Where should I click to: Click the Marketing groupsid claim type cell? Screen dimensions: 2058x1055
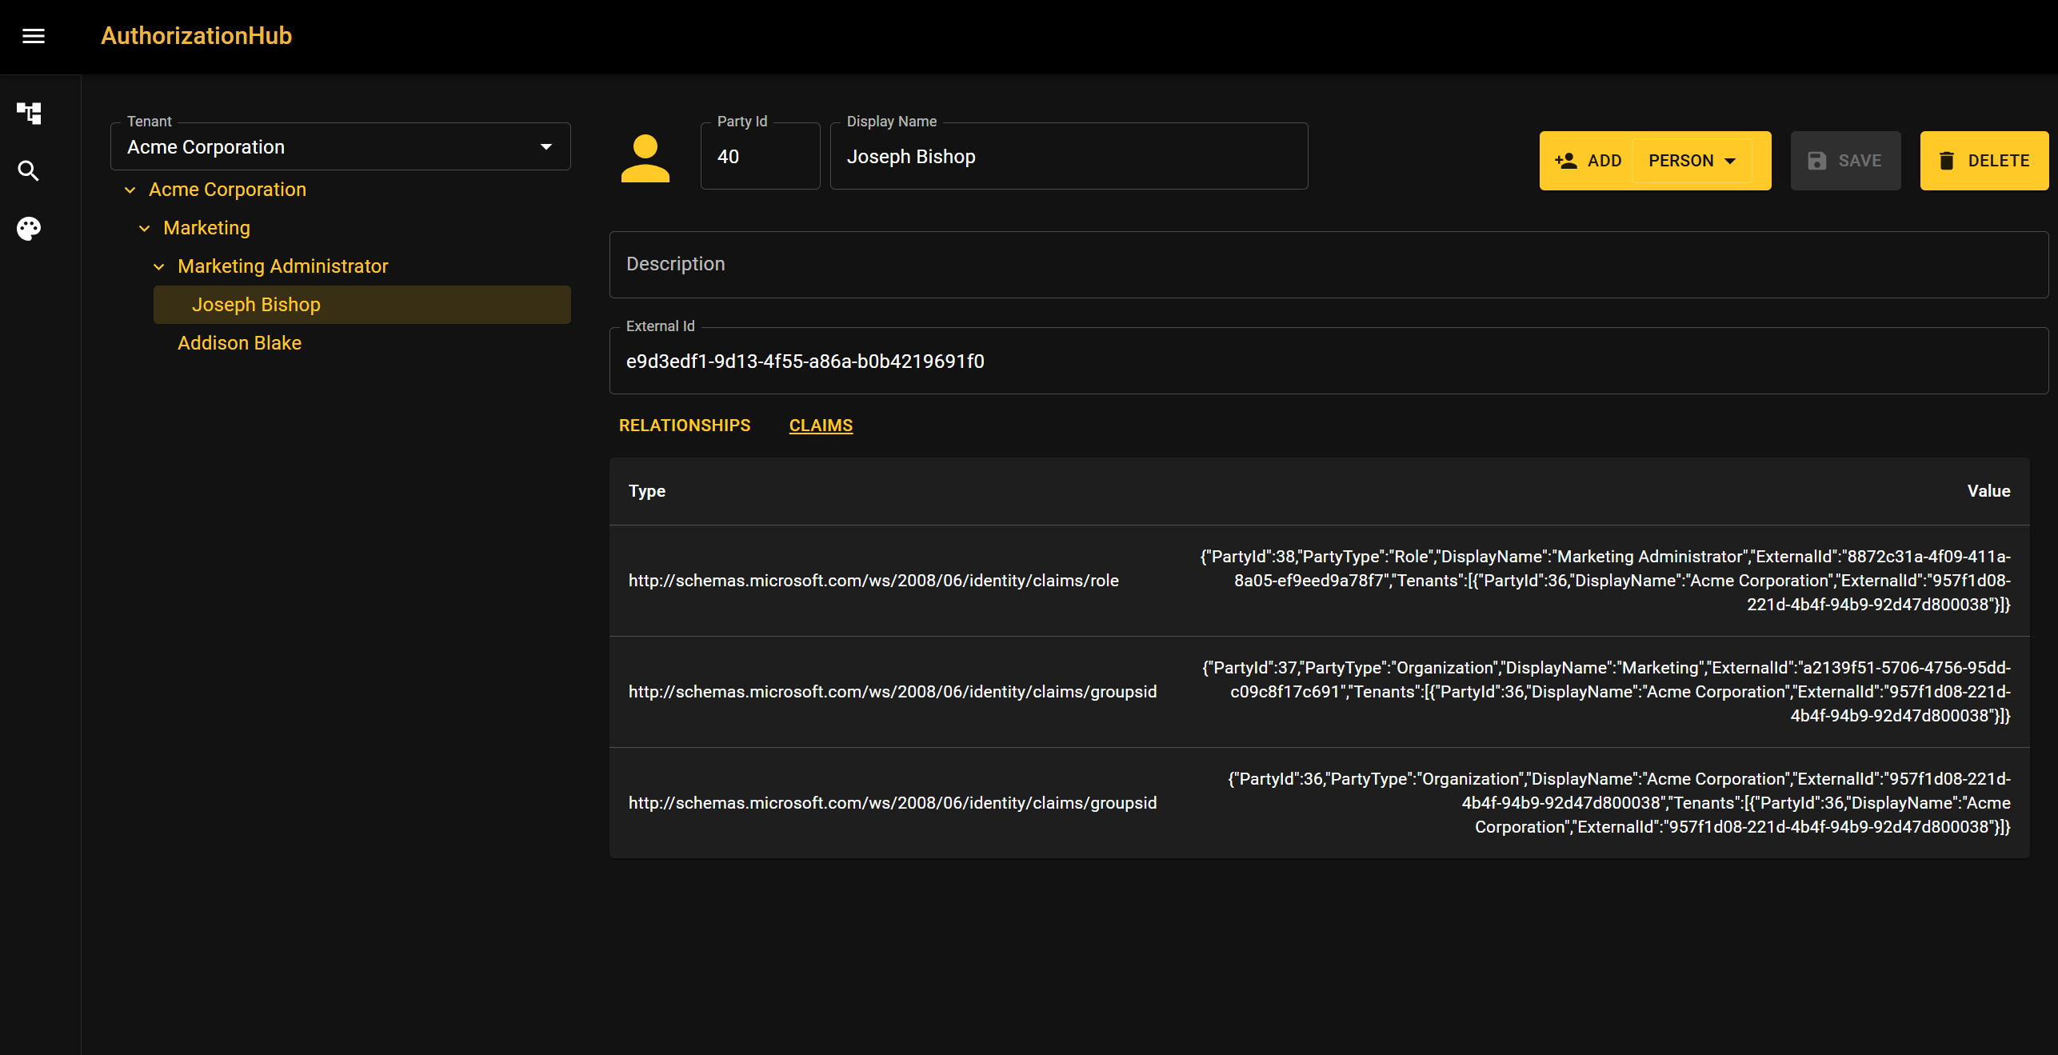coord(893,692)
